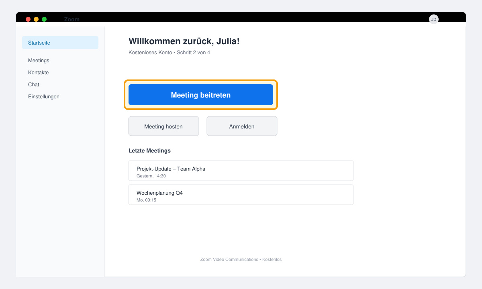Start hosting via Meeting hosten
The image size is (482, 289).
coord(163,126)
